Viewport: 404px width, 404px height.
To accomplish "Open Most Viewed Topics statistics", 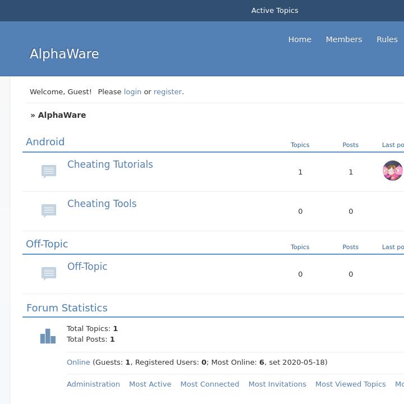I will 350,384.
